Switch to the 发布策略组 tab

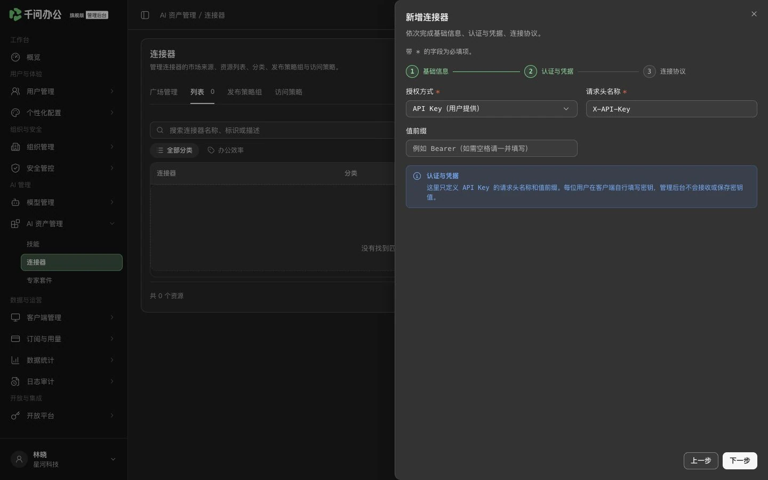click(x=244, y=92)
